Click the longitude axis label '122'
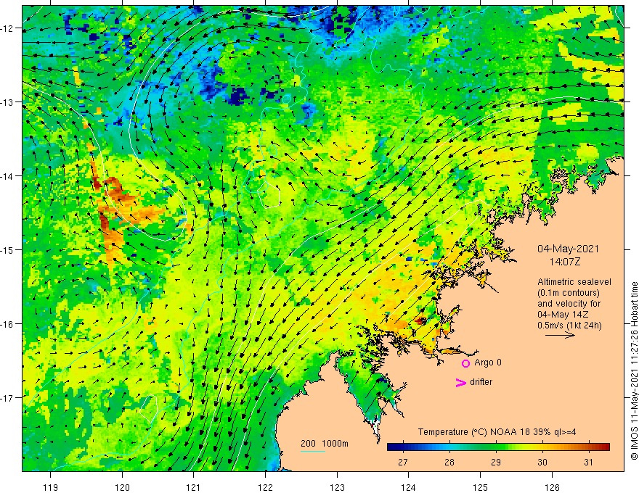 [265, 487]
